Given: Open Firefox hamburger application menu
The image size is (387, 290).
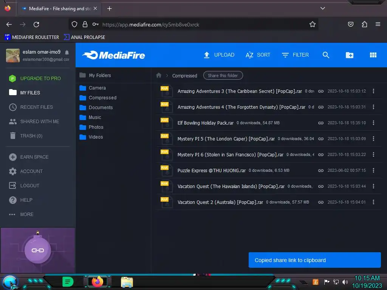Looking at the screenshot, I should [378, 24].
